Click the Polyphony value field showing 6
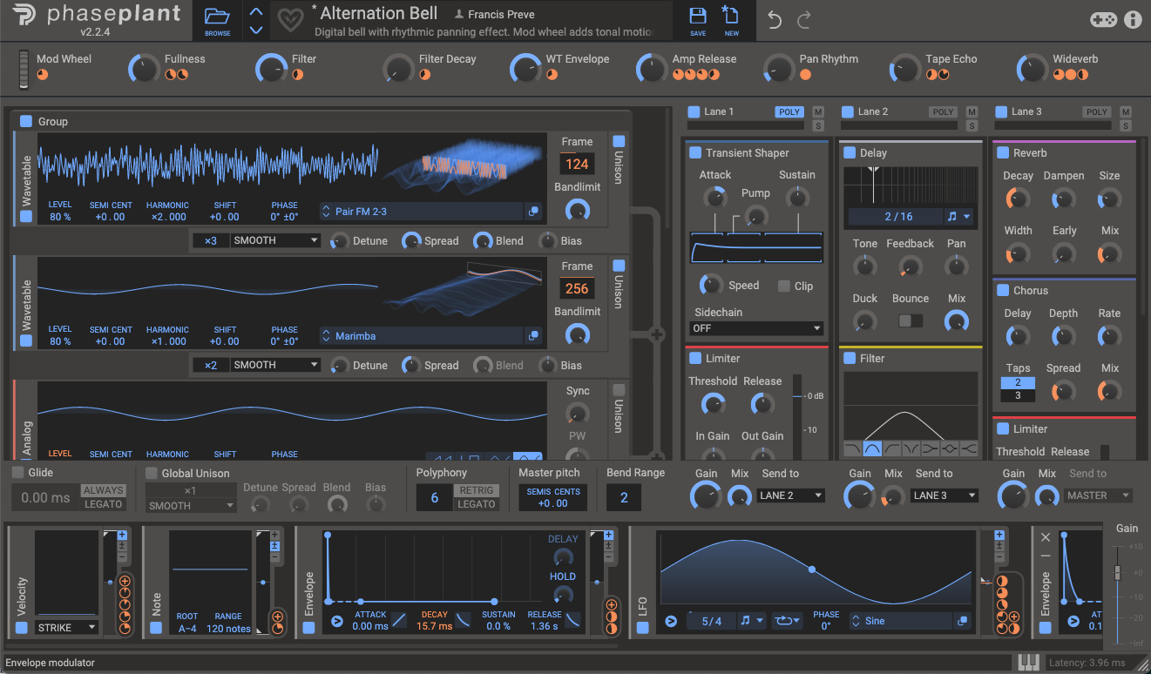This screenshot has width=1151, height=674. (435, 497)
